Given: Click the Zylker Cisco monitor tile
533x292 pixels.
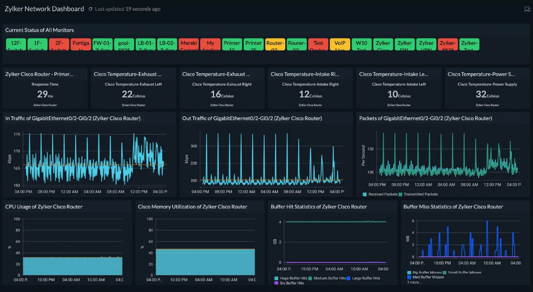Looking at the screenshot, I should (383, 44).
